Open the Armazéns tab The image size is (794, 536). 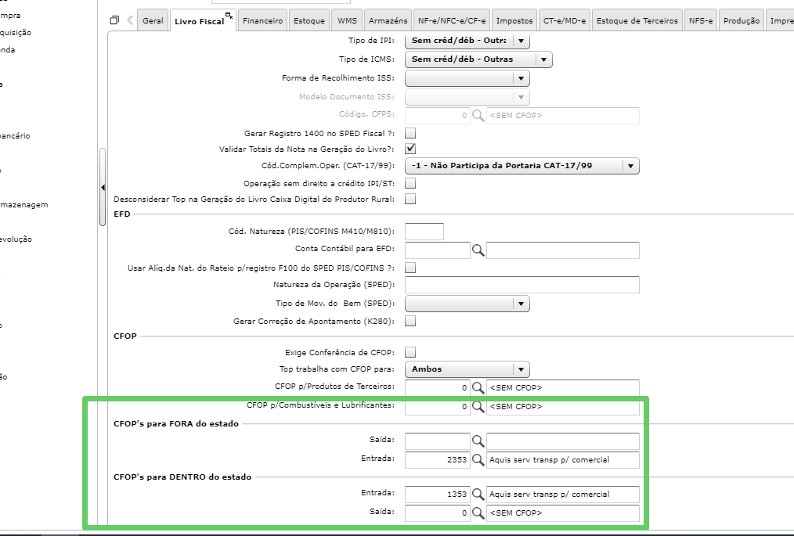(388, 21)
